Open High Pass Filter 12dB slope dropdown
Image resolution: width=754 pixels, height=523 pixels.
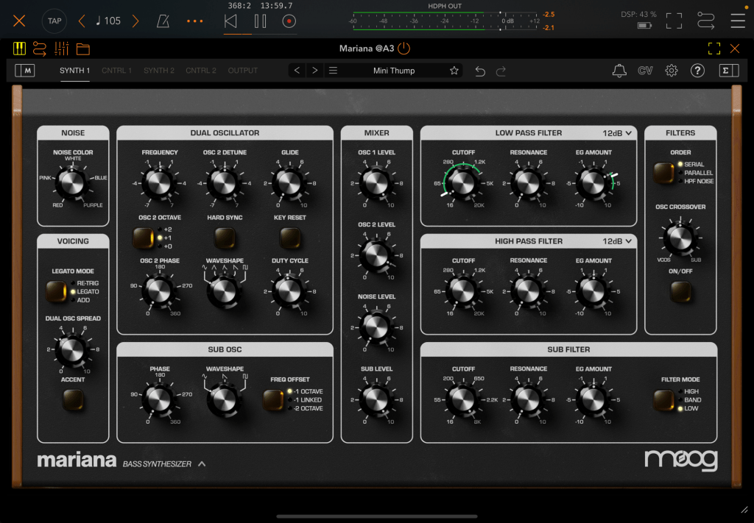point(617,241)
